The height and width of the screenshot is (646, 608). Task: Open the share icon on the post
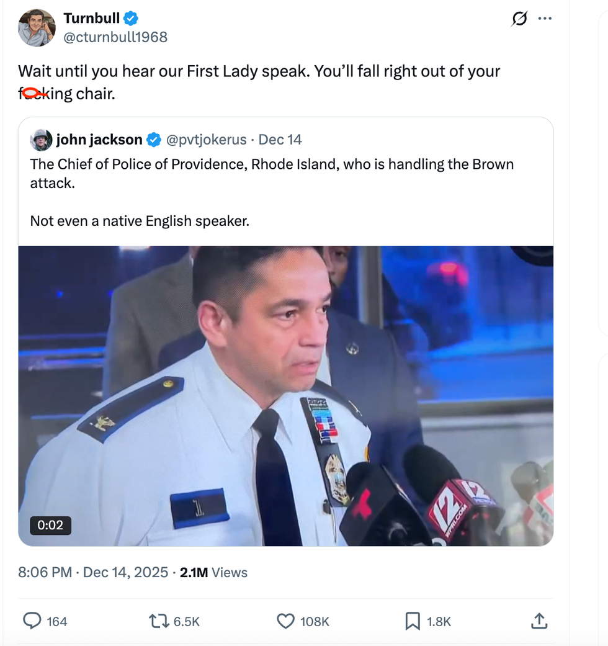click(x=539, y=620)
